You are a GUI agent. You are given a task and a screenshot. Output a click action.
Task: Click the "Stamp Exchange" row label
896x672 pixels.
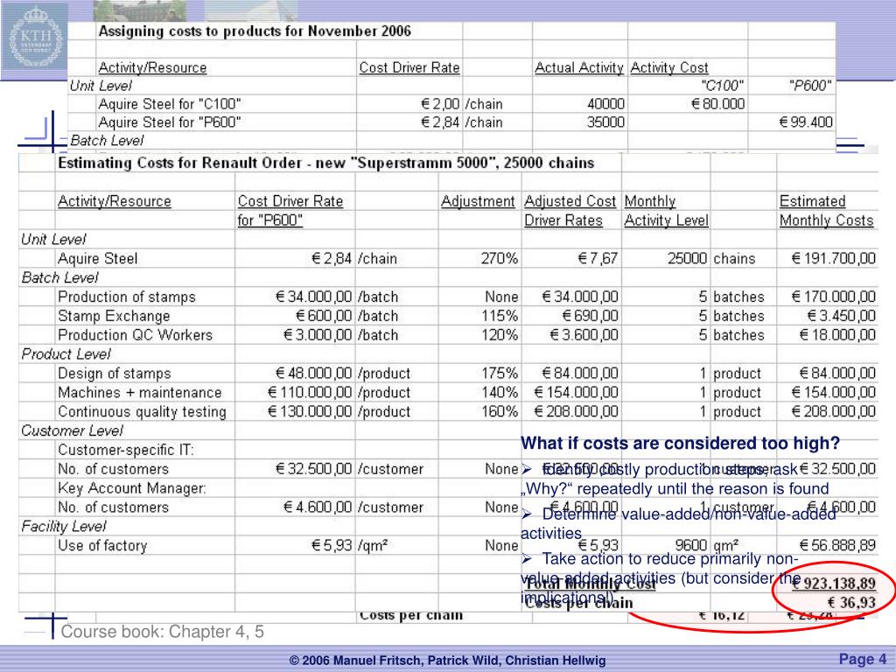pyautogui.click(x=114, y=316)
